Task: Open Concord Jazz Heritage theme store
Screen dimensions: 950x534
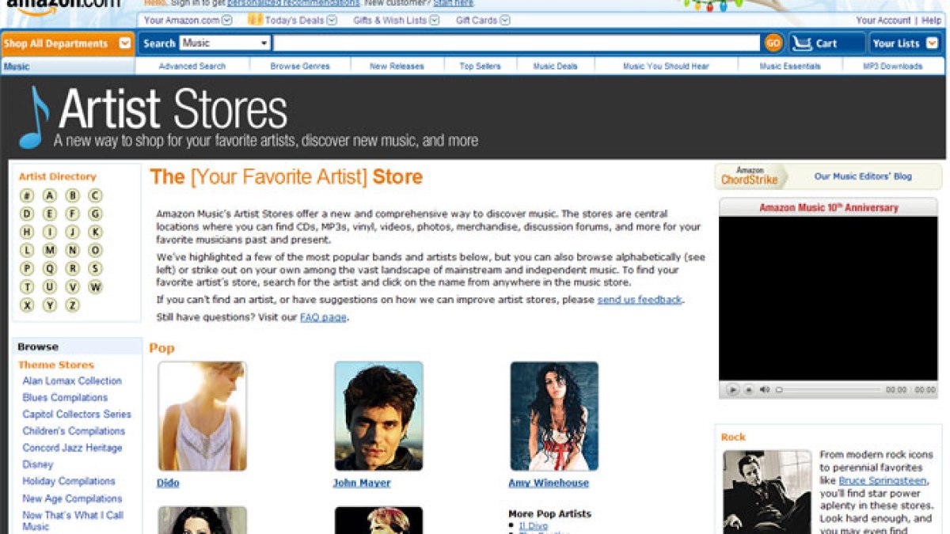Action: (72, 448)
